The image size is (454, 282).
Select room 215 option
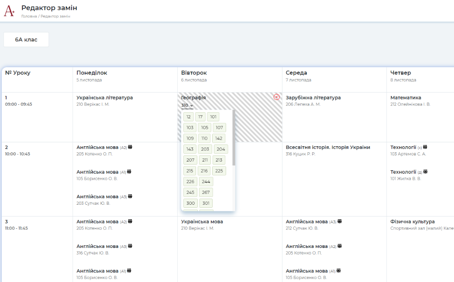tap(189, 171)
